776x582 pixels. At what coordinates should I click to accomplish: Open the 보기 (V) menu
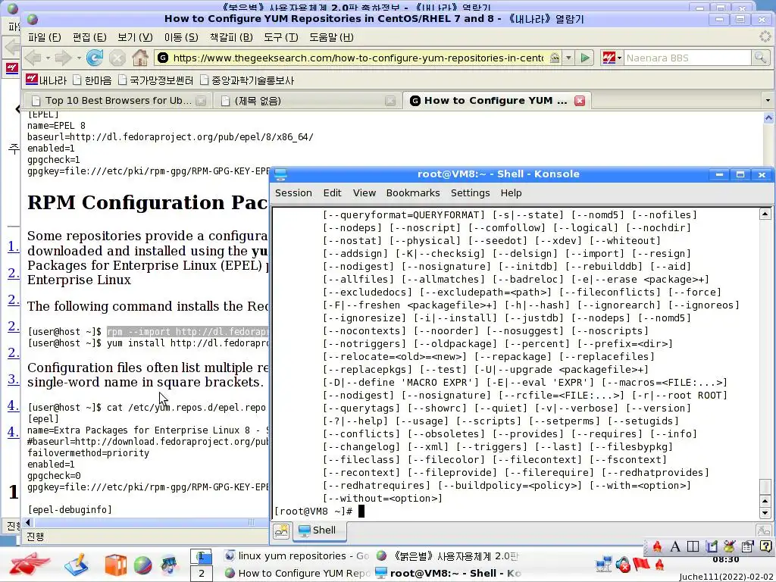tap(135, 37)
